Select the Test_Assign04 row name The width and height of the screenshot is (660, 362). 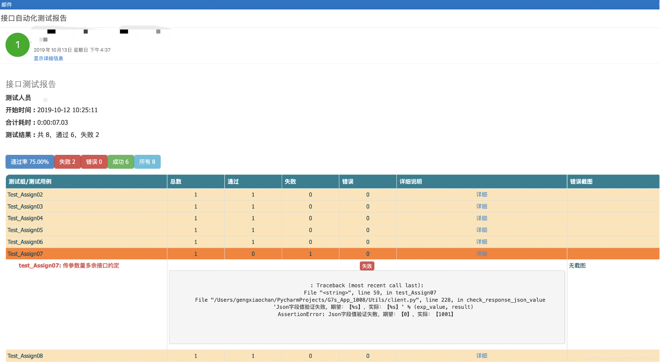pyautogui.click(x=25, y=218)
